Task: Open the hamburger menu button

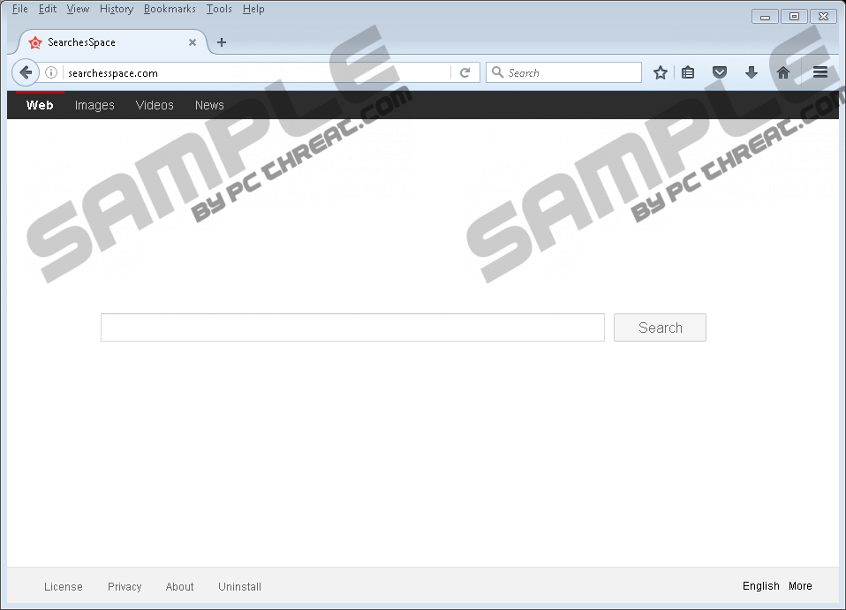Action: (x=820, y=73)
